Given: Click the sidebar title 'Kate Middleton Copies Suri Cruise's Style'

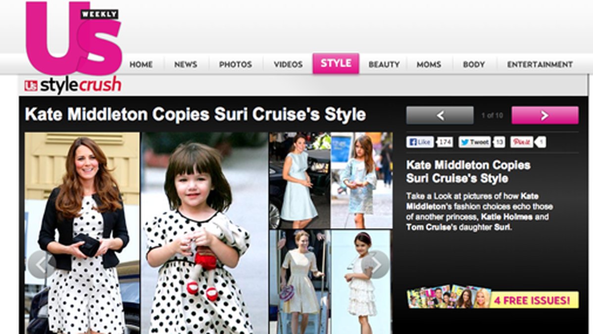Looking at the screenshot, I should [468, 172].
